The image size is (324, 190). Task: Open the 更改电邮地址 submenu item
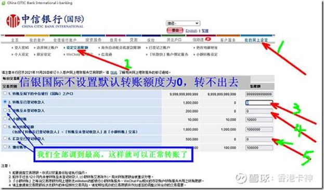coord(206,48)
